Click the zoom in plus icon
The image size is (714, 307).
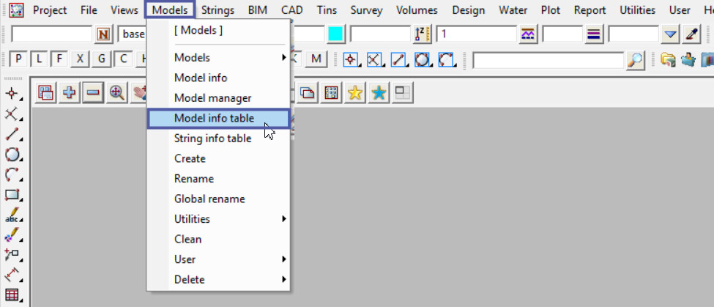70,93
